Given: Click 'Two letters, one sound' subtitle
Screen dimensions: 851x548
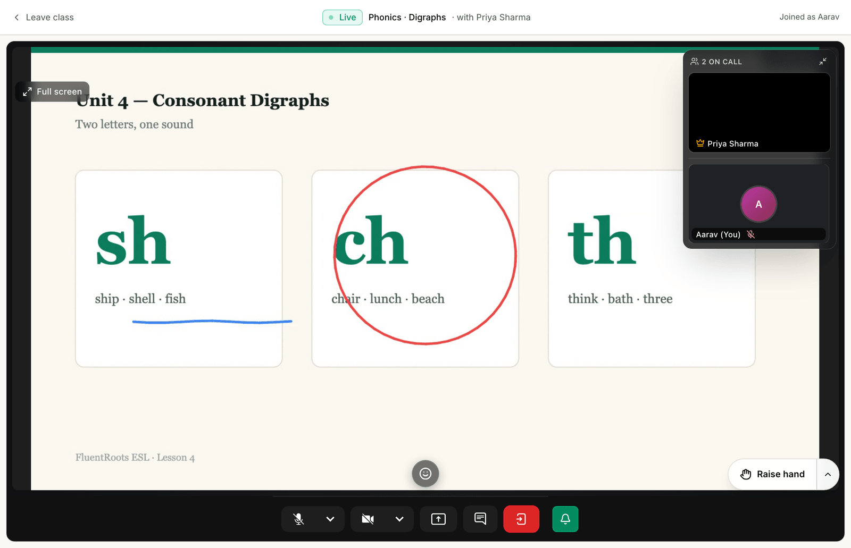Looking at the screenshot, I should tap(134, 124).
